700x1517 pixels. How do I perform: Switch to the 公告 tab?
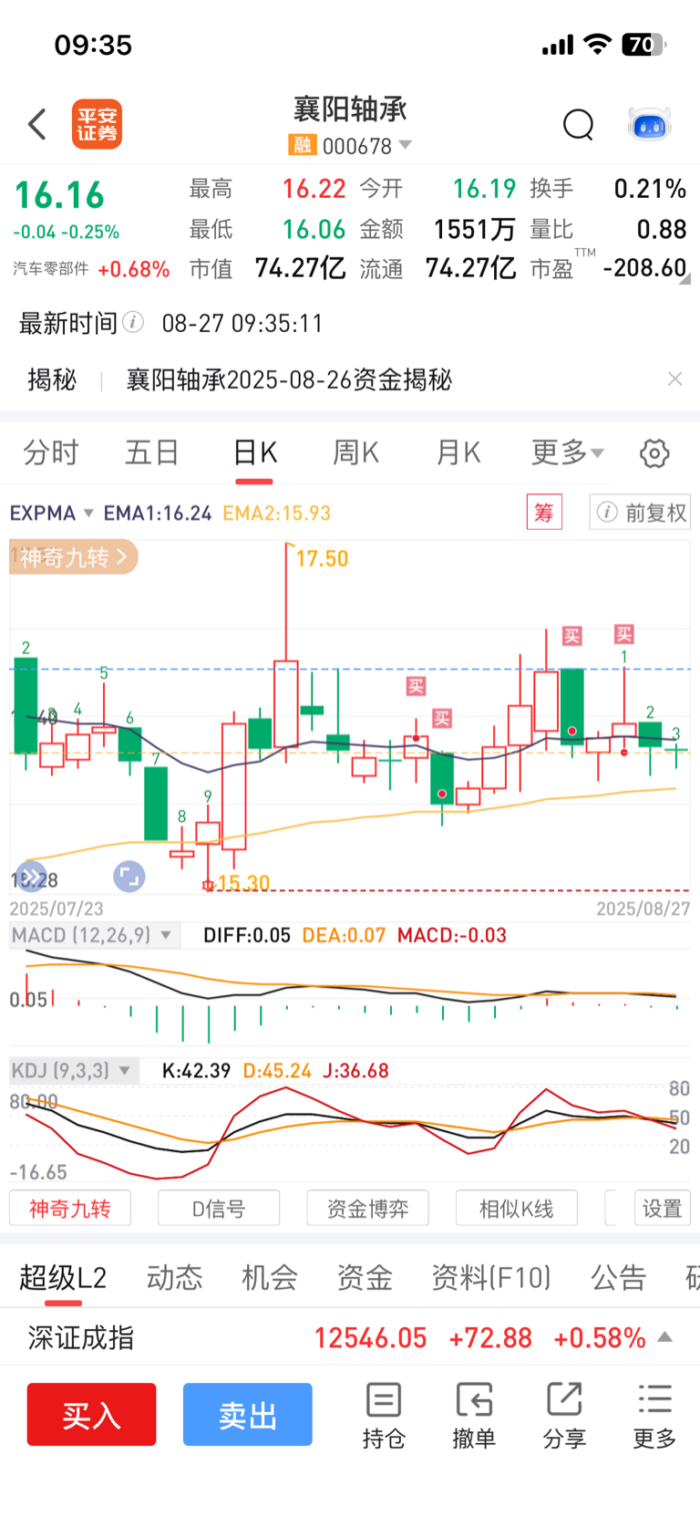click(x=619, y=1278)
